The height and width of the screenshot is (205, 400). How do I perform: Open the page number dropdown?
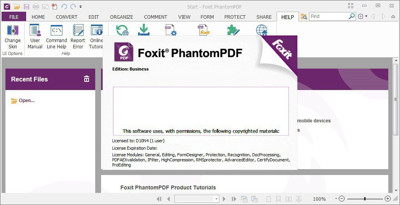(216, 199)
